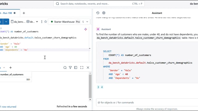
Task: Toggle the results column panel icon
Action: [x=75, y=68]
